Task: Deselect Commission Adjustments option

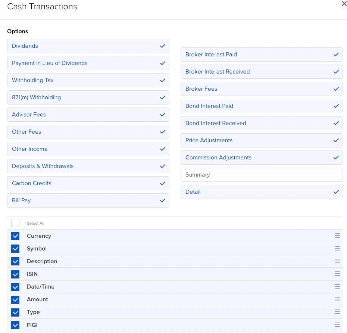Action: click(x=261, y=158)
